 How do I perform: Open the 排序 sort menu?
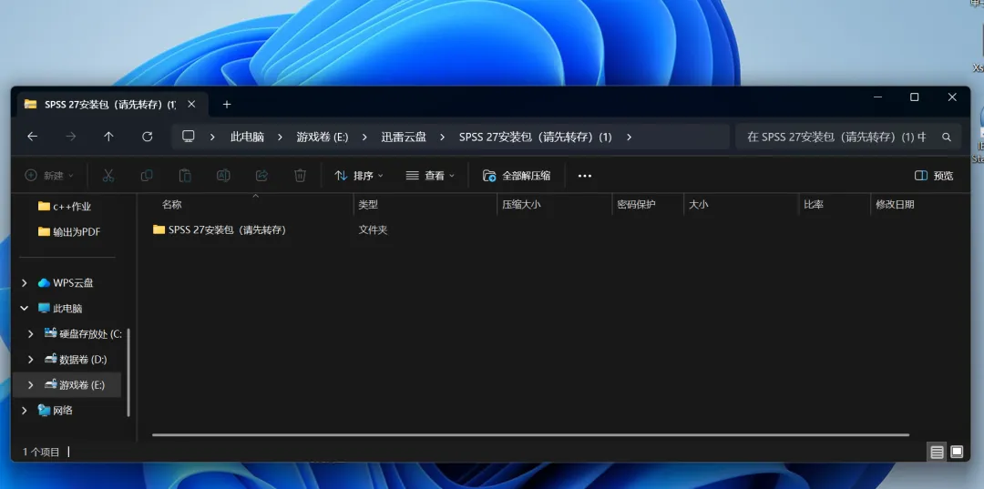[359, 176]
